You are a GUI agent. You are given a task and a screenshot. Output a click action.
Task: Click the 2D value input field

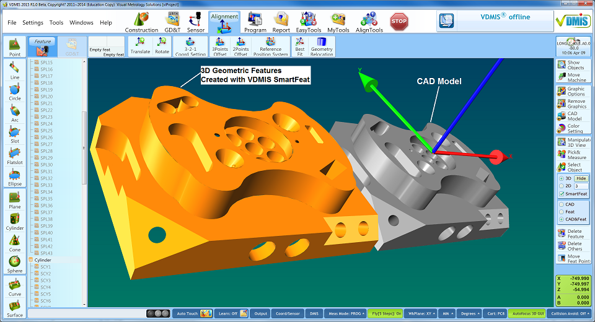pyautogui.click(x=581, y=186)
